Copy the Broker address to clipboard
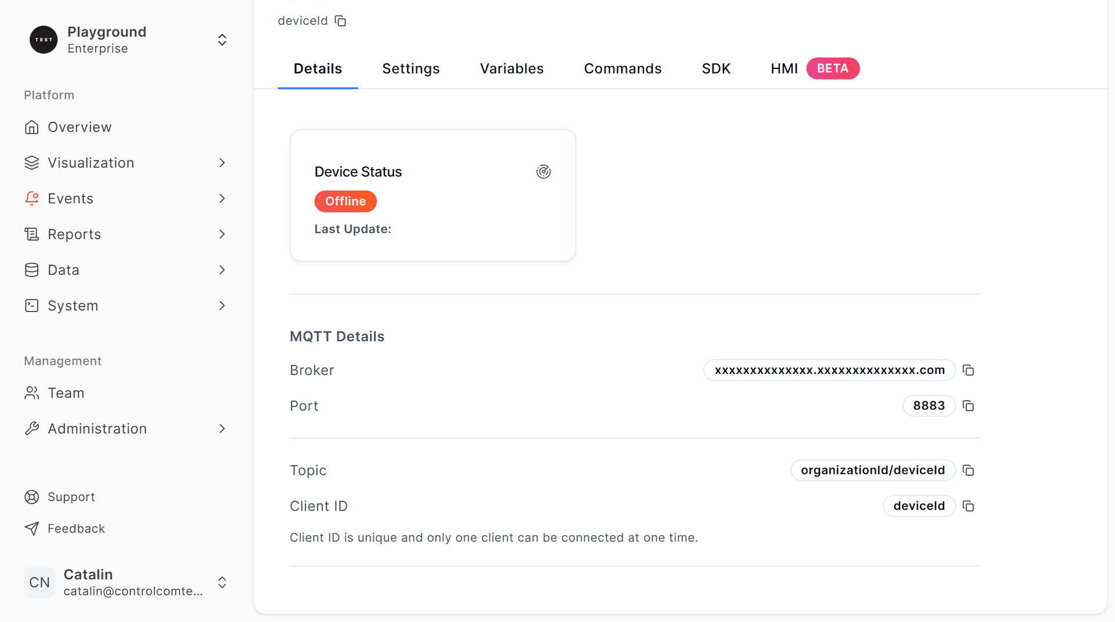Screen dimensions: 1115x622 [968, 370]
